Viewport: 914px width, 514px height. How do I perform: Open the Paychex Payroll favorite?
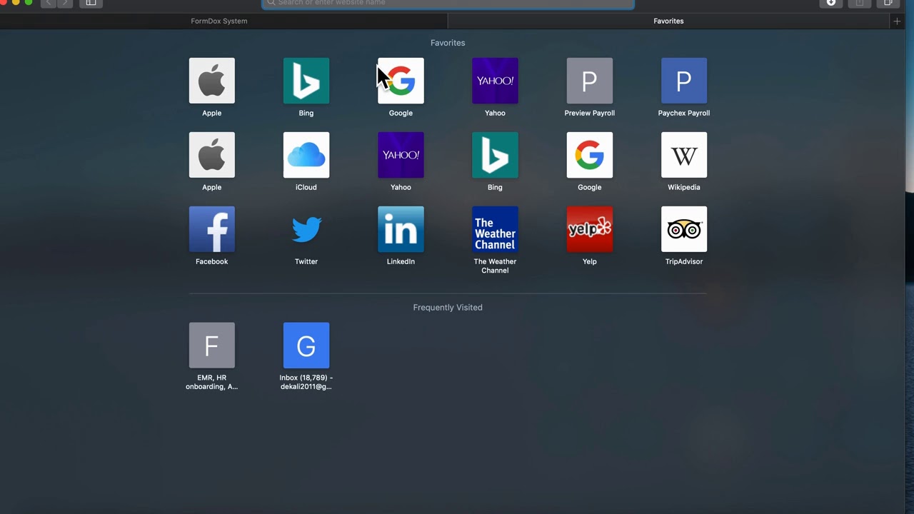[683, 81]
